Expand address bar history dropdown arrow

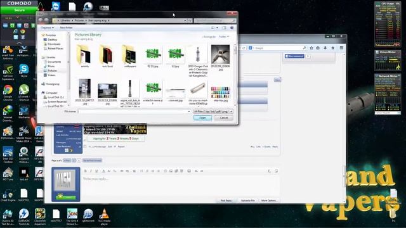(x=185, y=20)
